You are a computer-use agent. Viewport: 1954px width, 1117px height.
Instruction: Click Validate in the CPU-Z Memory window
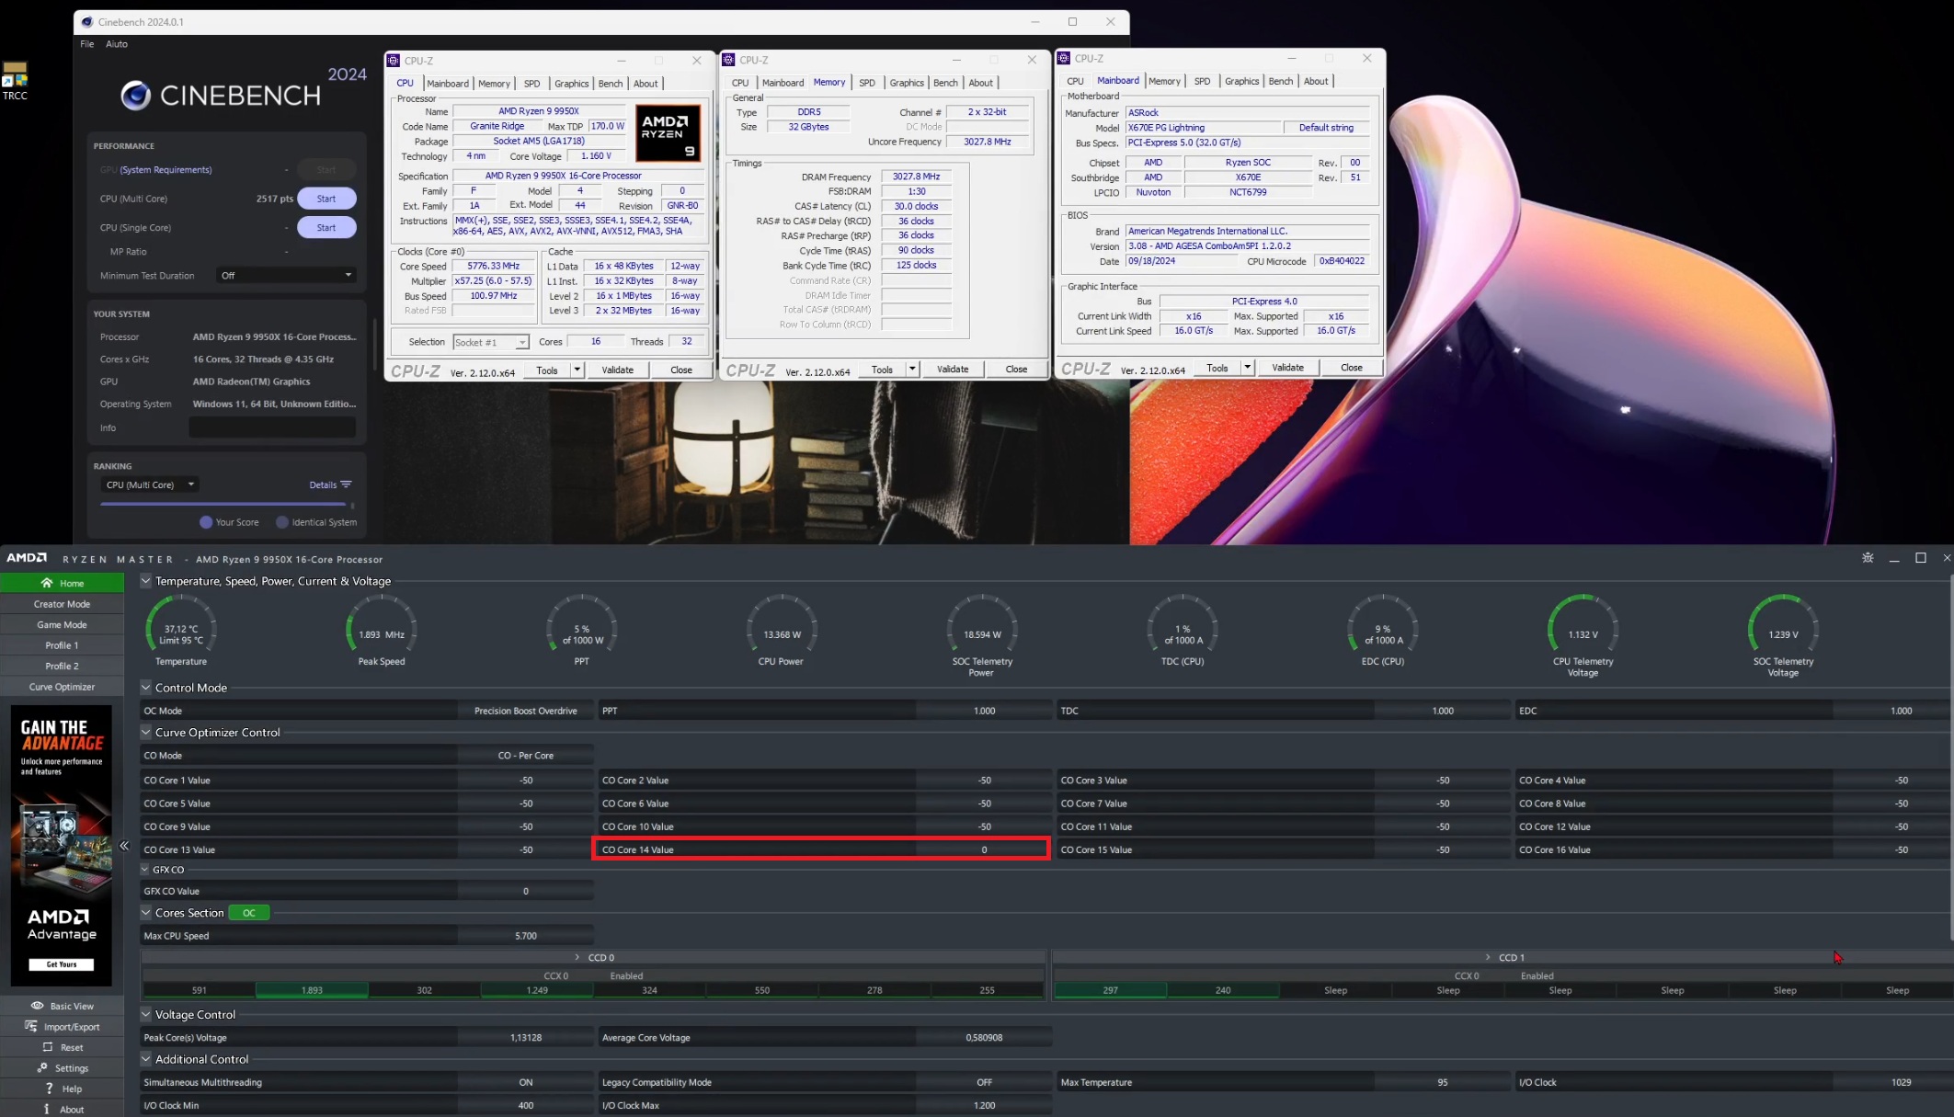pos(952,370)
